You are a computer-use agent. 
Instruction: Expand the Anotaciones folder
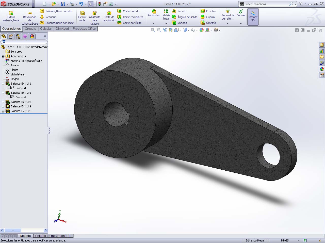tap(3, 56)
